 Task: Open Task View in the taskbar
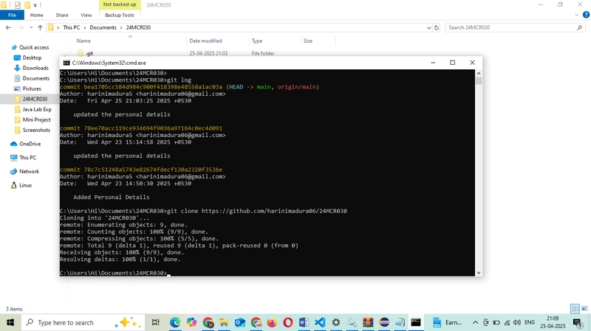tap(155, 322)
